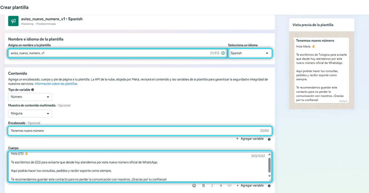This screenshot has height=193, width=369.
Task: Click info icon beside header Agregar variable
Action: click(x=269, y=139)
